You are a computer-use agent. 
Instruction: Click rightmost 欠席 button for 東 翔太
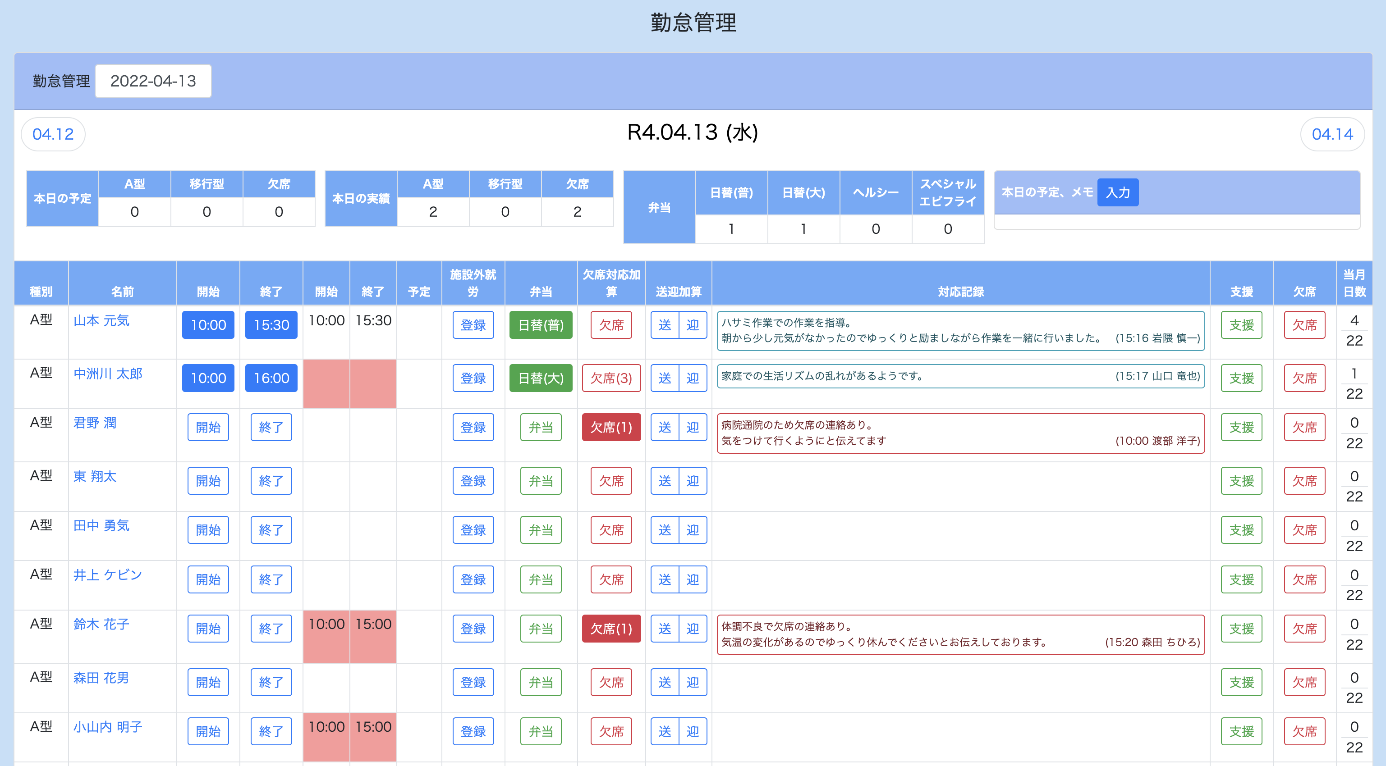click(1304, 481)
